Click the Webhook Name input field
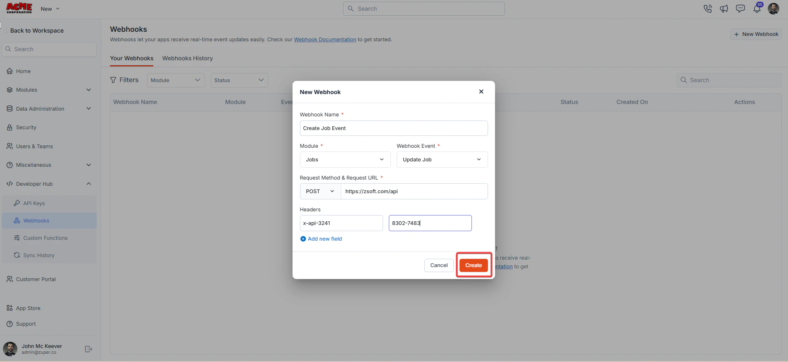 [x=394, y=128]
